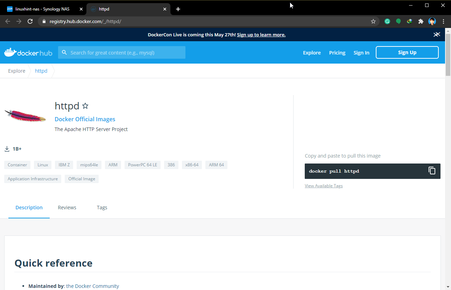Open the Chrome three-dot menu
The width and height of the screenshot is (451, 290).
444,21
